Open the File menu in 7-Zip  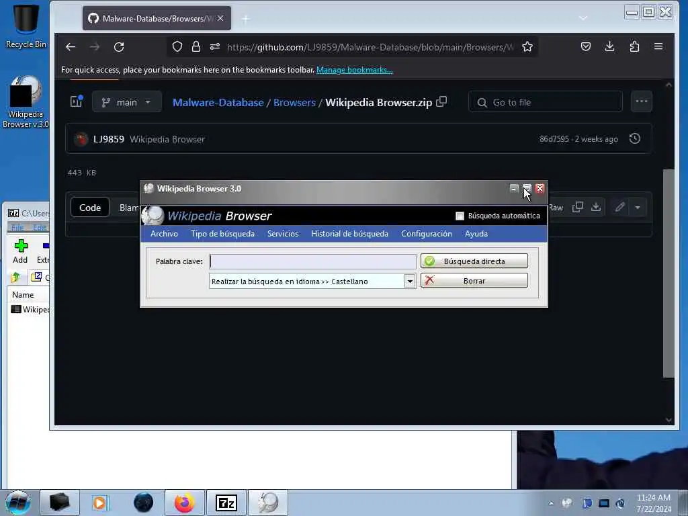click(x=17, y=228)
